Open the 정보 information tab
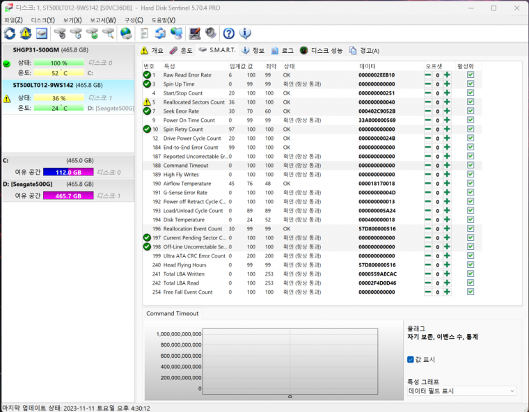 pyautogui.click(x=253, y=51)
